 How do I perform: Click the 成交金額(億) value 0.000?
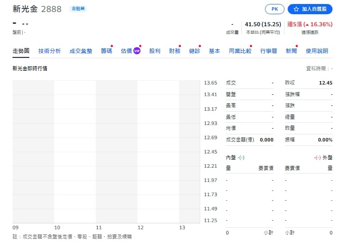pos(266,140)
